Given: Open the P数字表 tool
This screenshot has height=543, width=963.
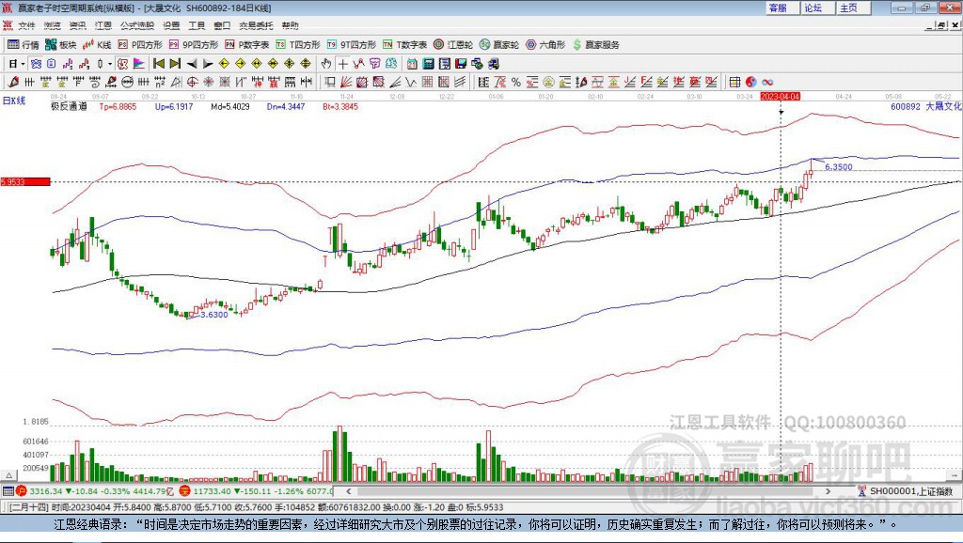Looking at the screenshot, I should pyautogui.click(x=247, y=45).
